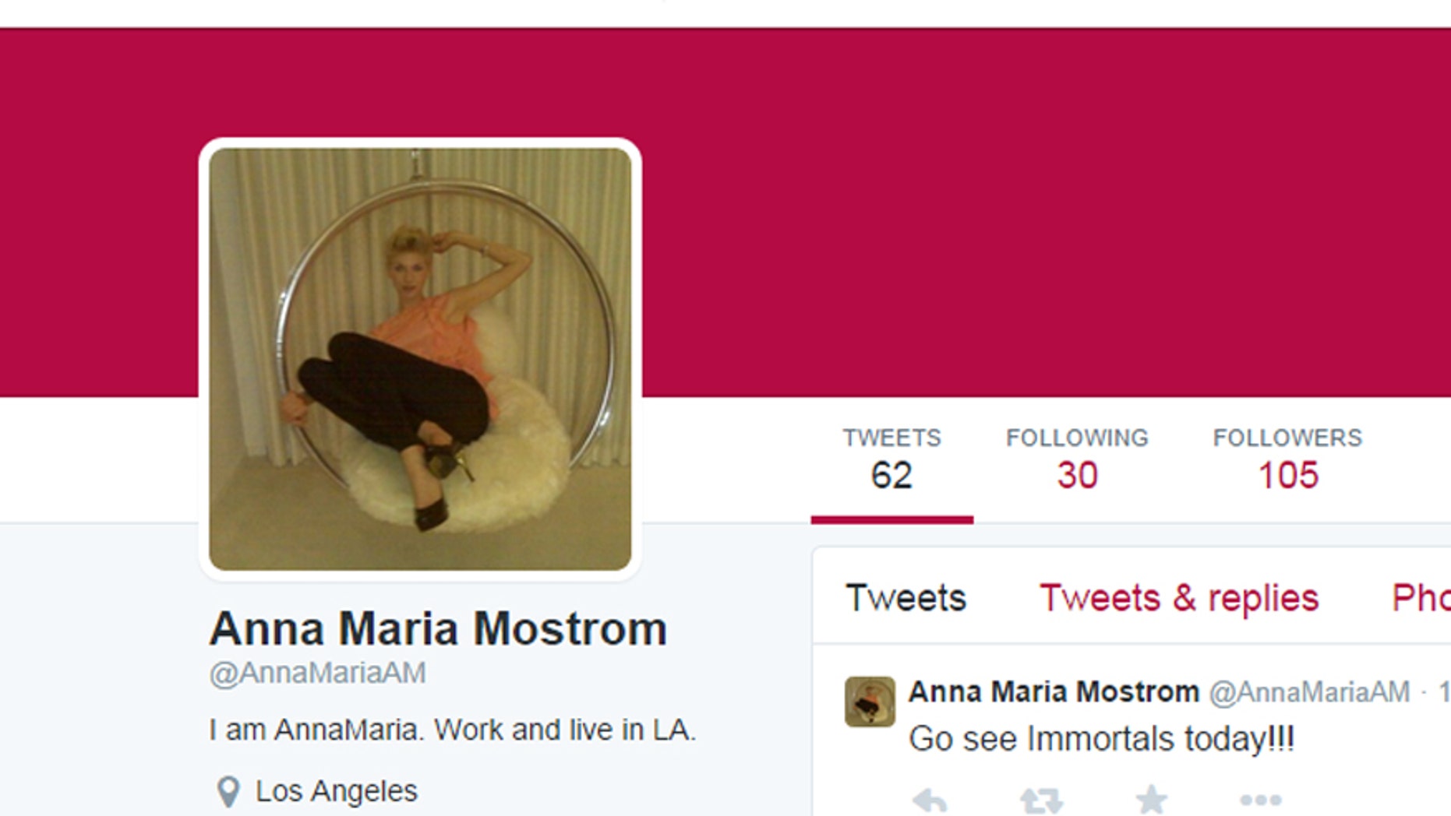Image resolution: width=1451 pixels, height=816 pixels.
Task: Select the Tweets tab in the timeline
Action: coord(906,598)
